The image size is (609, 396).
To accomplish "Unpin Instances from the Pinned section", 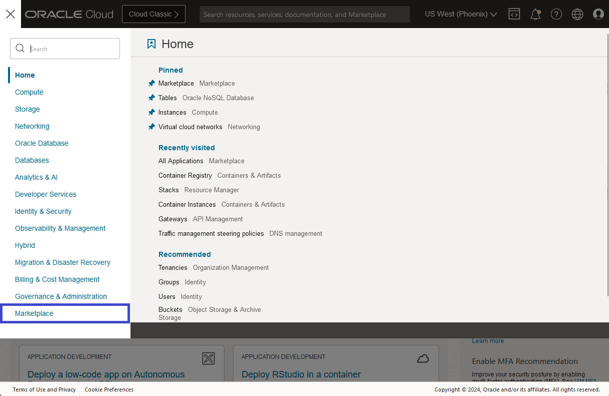I will coord(151,112).
